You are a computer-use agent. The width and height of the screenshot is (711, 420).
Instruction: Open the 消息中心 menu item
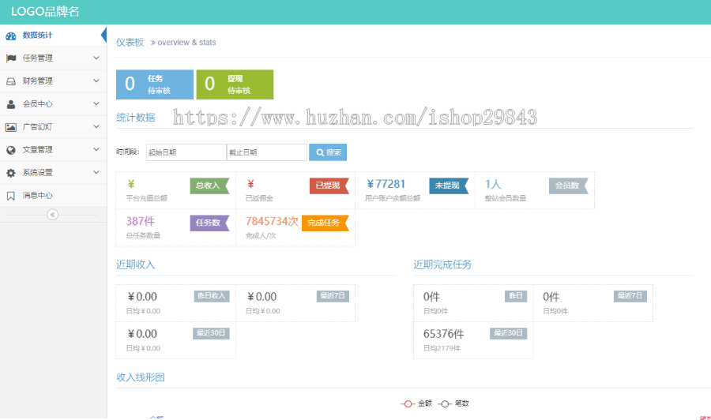[38, 196]
